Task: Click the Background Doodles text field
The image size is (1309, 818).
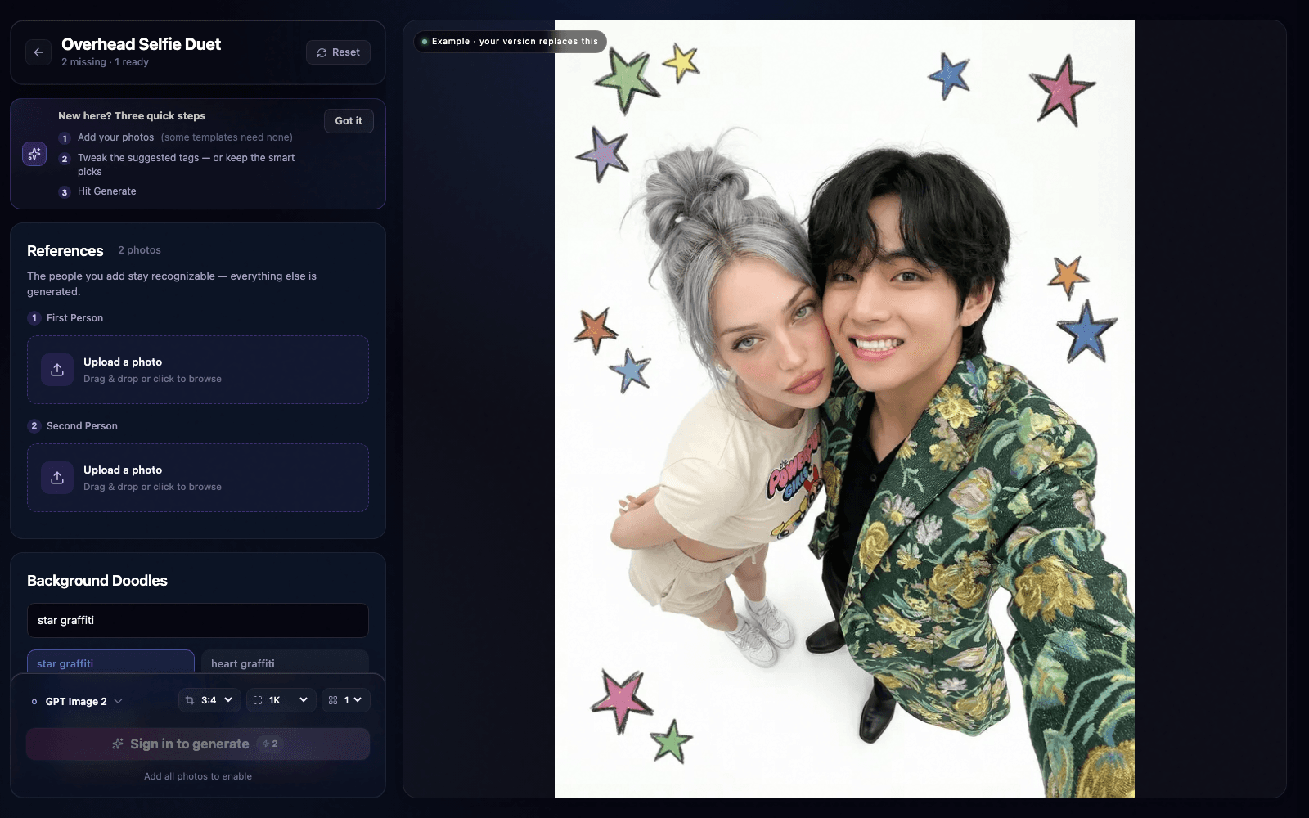Action: click(198, 620)
